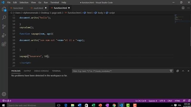Open Microsoft Word from the taskbar
The width and height of the screenshot is (191, 107).
pos(79,105)
